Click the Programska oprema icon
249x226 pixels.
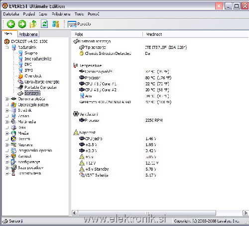(x=13, y=150)
